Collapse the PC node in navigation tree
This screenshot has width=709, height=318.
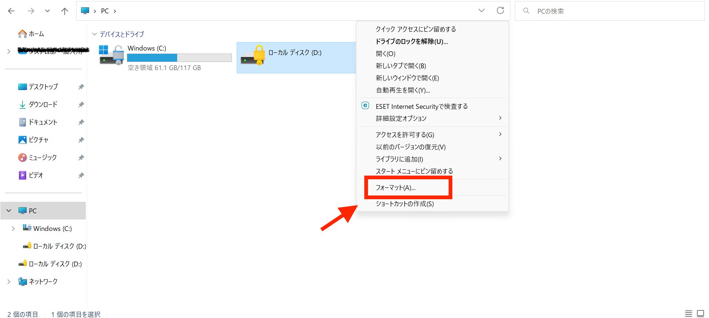click(x=9, y=211)
